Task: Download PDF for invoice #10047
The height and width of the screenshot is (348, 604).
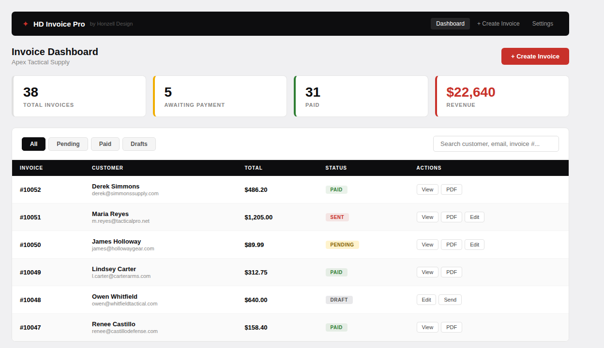Action: point(452,327)
